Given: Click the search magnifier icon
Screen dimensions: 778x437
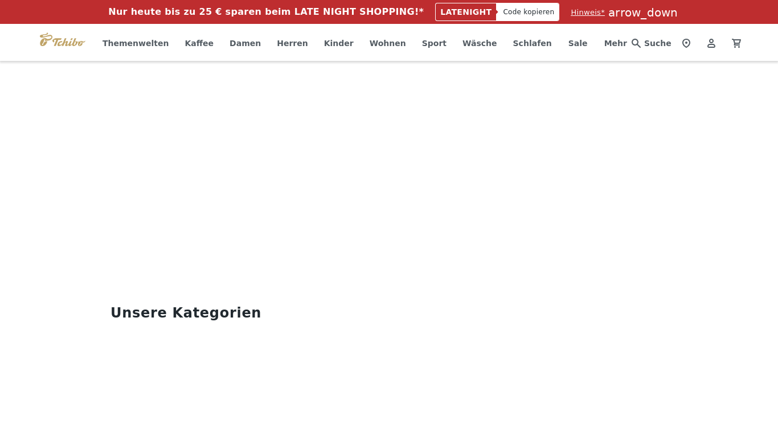Looking at the screenshot, I should click(x=636, y=43).
